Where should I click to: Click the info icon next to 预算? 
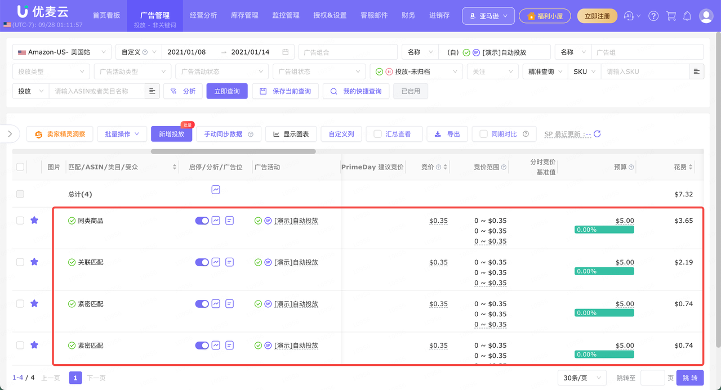(631, 167)
